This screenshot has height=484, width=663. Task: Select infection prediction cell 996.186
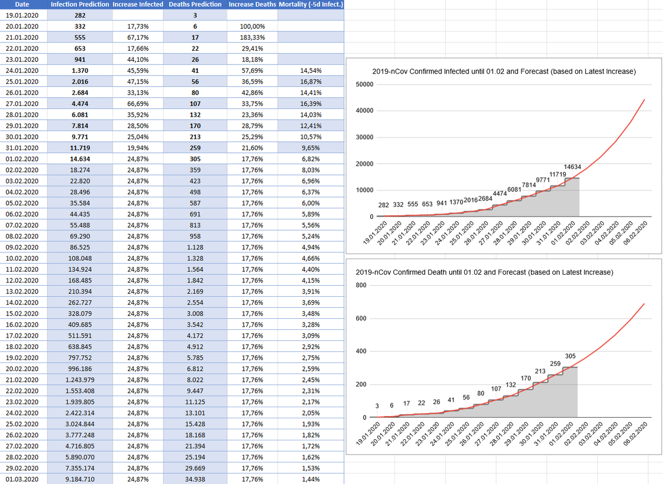tap(80, 369)
